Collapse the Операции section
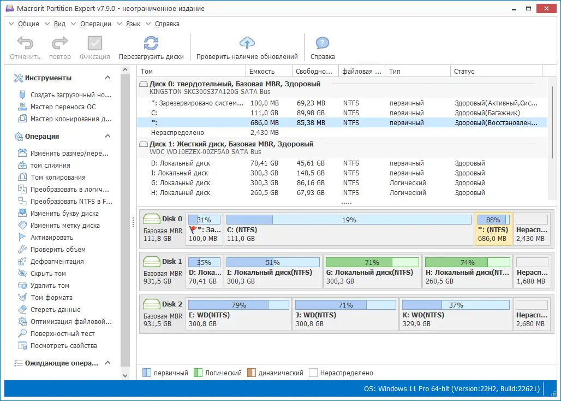 (x=108, y=136)
